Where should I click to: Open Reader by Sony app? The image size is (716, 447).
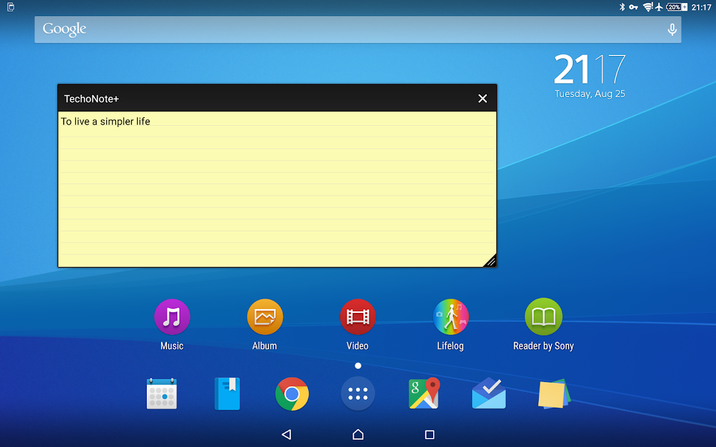pos(543,317)
